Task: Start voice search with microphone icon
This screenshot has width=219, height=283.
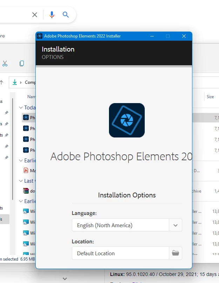Action: pyautogui.click(x=52, y=15)
